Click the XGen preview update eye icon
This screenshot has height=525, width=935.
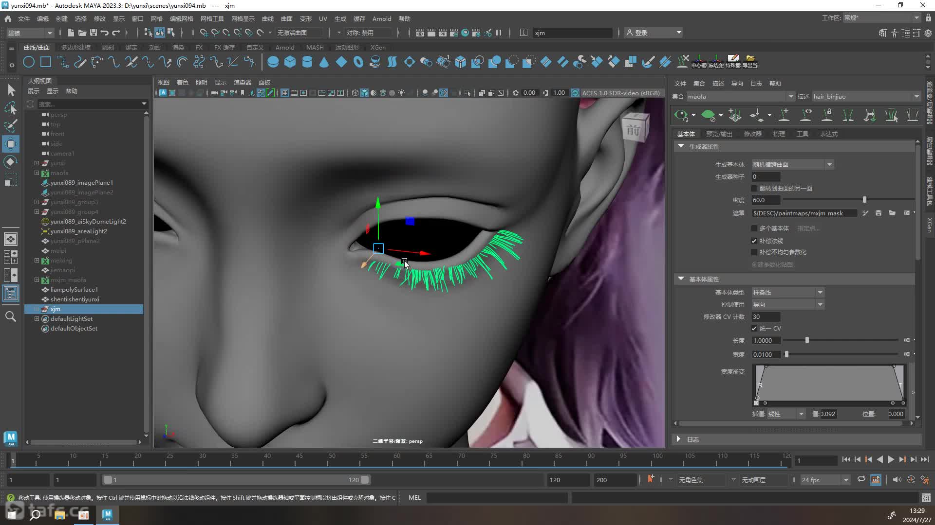pos(681,115)
